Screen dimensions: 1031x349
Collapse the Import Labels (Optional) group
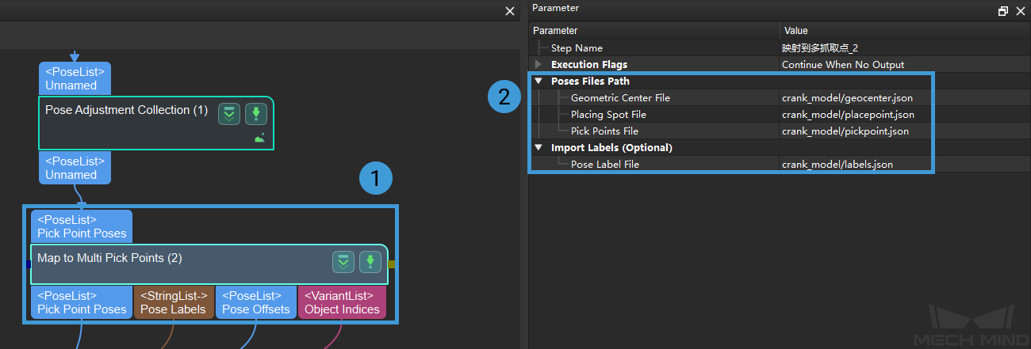coord(539,147)
